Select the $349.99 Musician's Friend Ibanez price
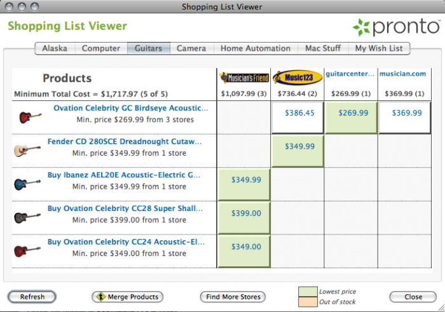The width and height of the screenshot is (445, 312). tap(243, 184)
